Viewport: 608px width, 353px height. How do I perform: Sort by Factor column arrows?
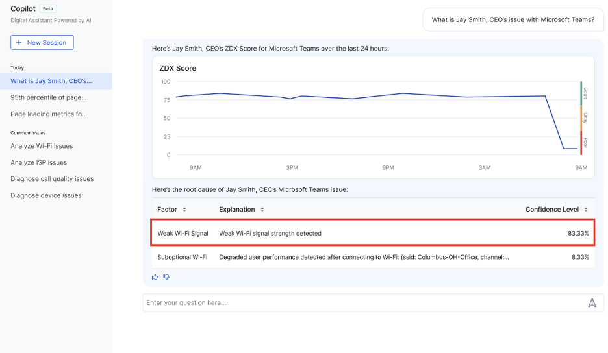tap(184, 210)
